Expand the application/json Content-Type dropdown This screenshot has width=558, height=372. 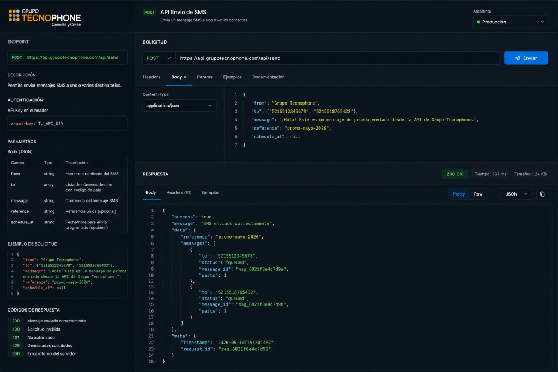(179, 106)
